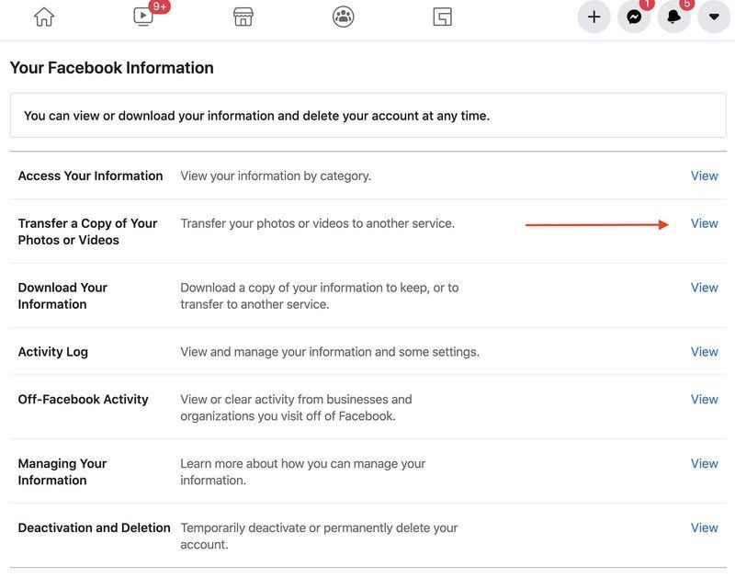This screenshot has height=578, width=735.
Task: View your Access Your Information page
Action: pos(705,176)
